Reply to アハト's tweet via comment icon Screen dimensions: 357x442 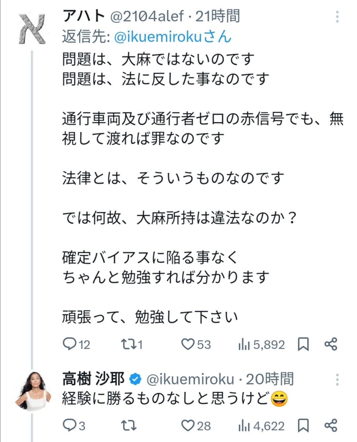pyautogui.click(x=69, y=344)
